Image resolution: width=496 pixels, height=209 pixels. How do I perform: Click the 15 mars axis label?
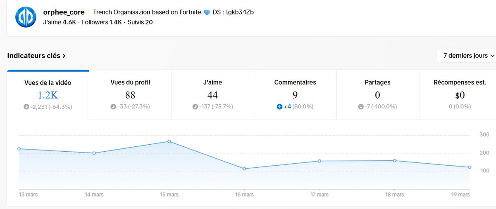[169, 195]
